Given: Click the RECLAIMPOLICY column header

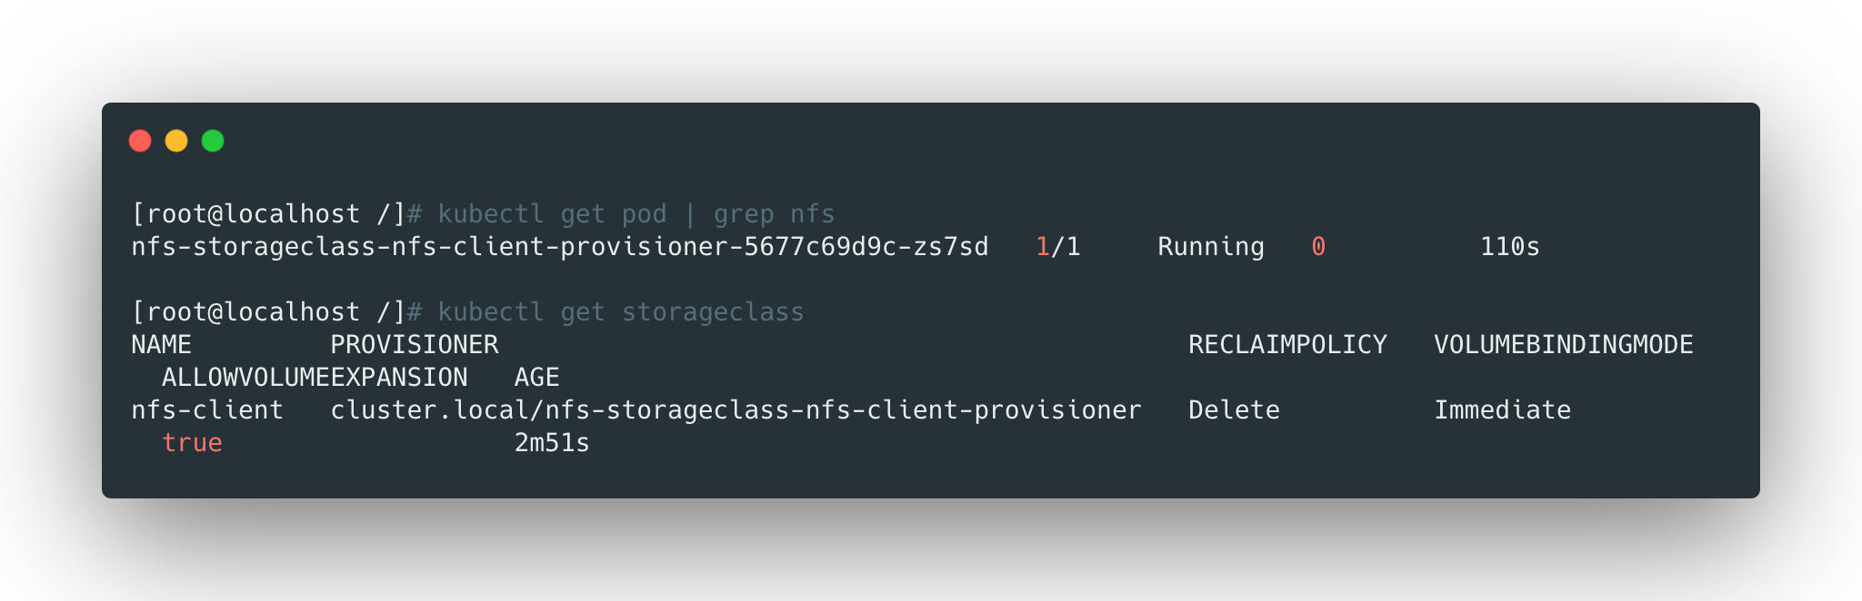Looking at the screenshot, I should point(1287,345).
